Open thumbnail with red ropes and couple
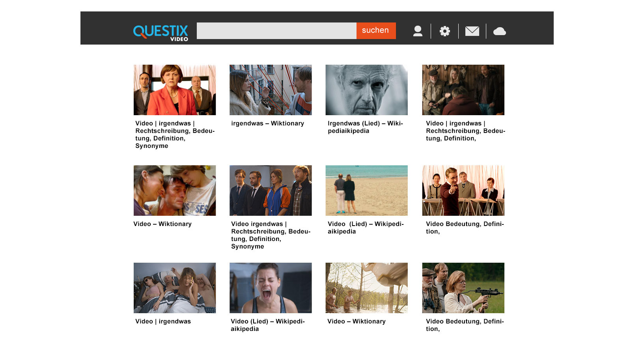This screenshot has height=355, width=631. 271,90
